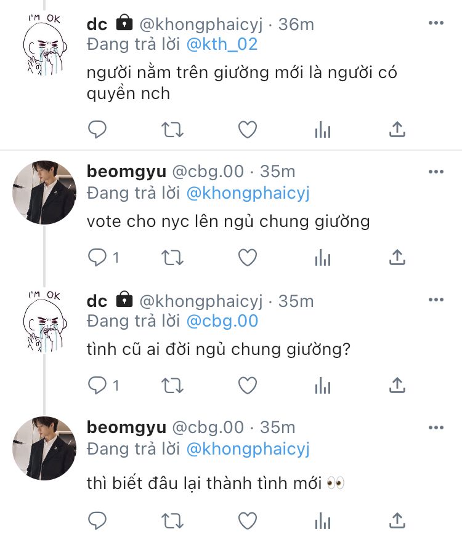The image size is (462, 537).
Task: Share dc's 'tình cũ ai đời' tweet
Action: pos(397,386)
